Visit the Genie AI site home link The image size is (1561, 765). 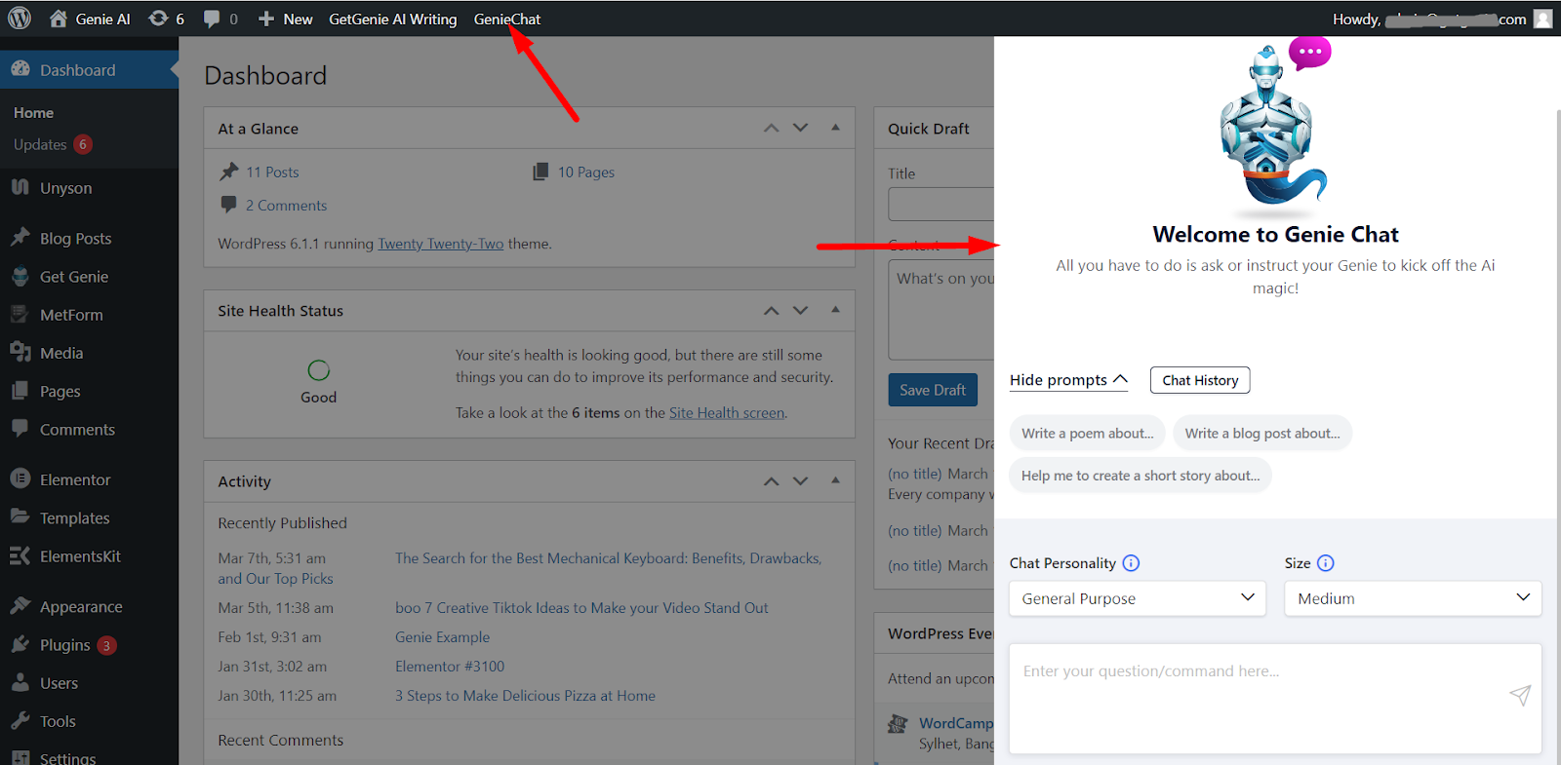tap(90, 19)
